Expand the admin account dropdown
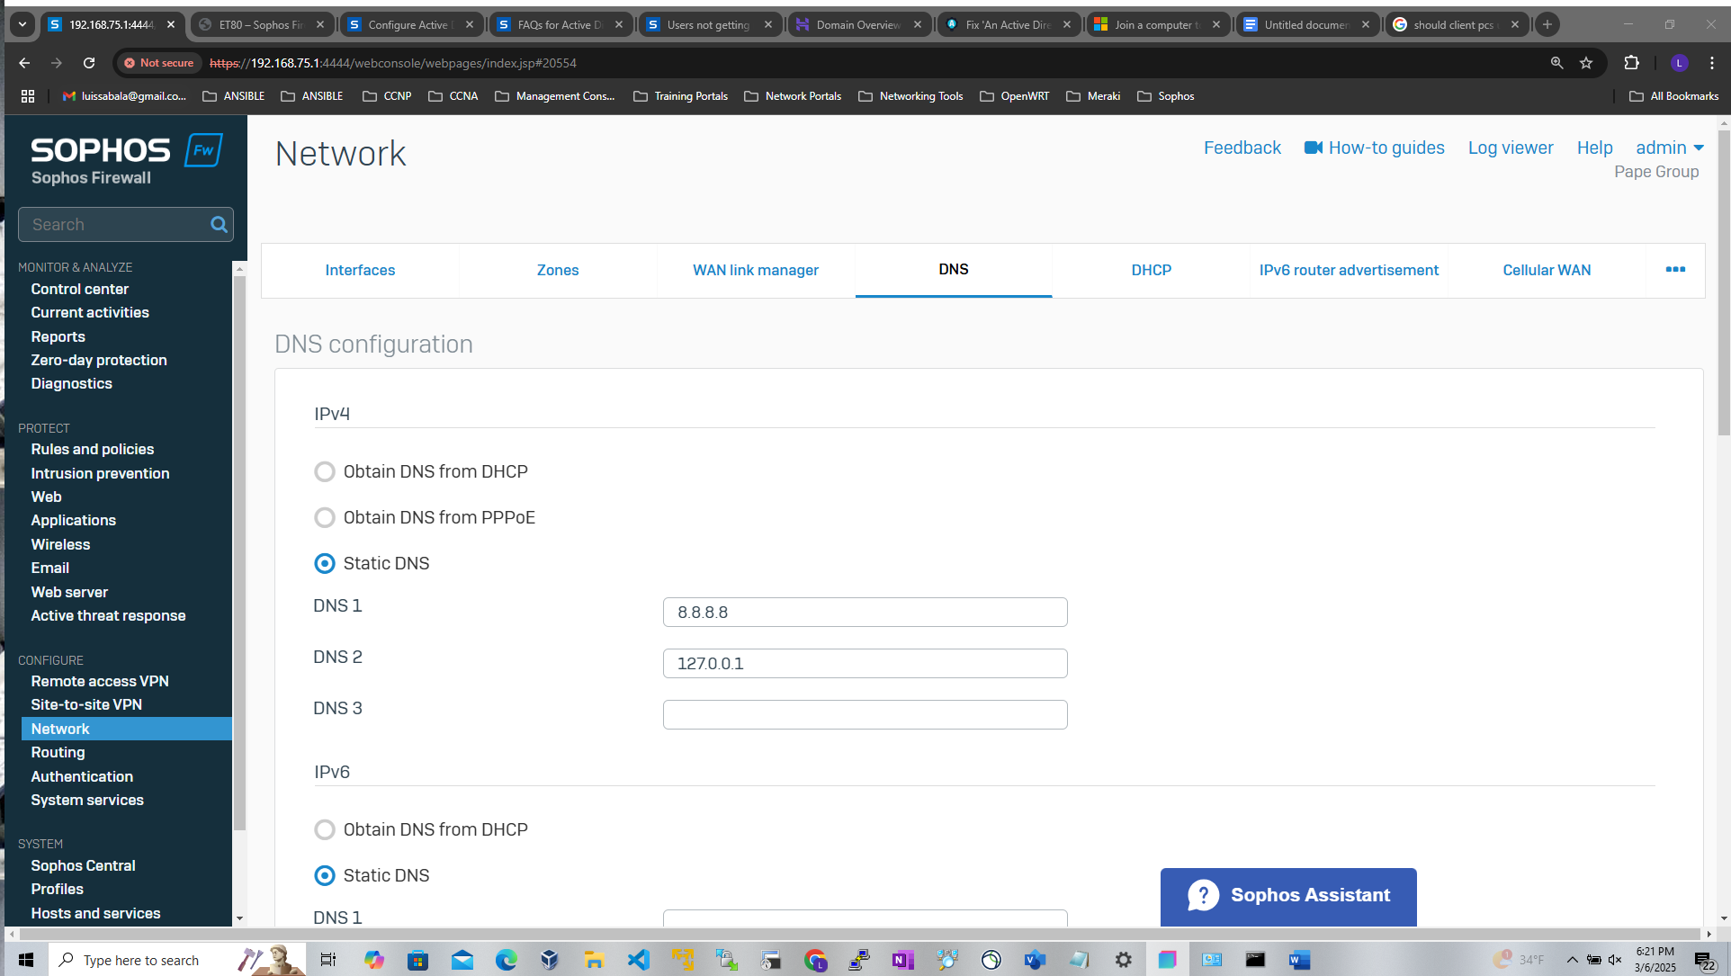The image size is (1731, 976). pyautogui.click(x=1670, y=148)
